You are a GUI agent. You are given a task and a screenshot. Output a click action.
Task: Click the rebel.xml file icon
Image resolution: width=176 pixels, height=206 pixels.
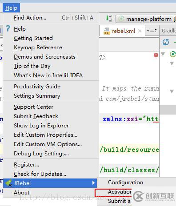[107, 31]
